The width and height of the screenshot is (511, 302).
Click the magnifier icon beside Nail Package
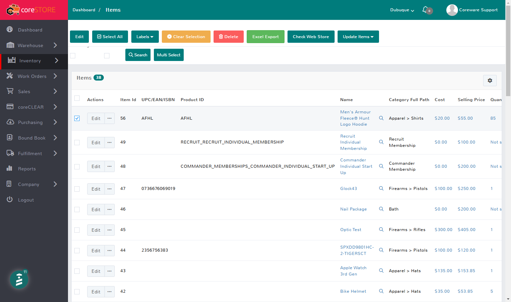click(381, 209)
